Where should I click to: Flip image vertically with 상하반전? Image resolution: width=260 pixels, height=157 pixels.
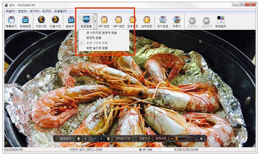pos(147,21)
